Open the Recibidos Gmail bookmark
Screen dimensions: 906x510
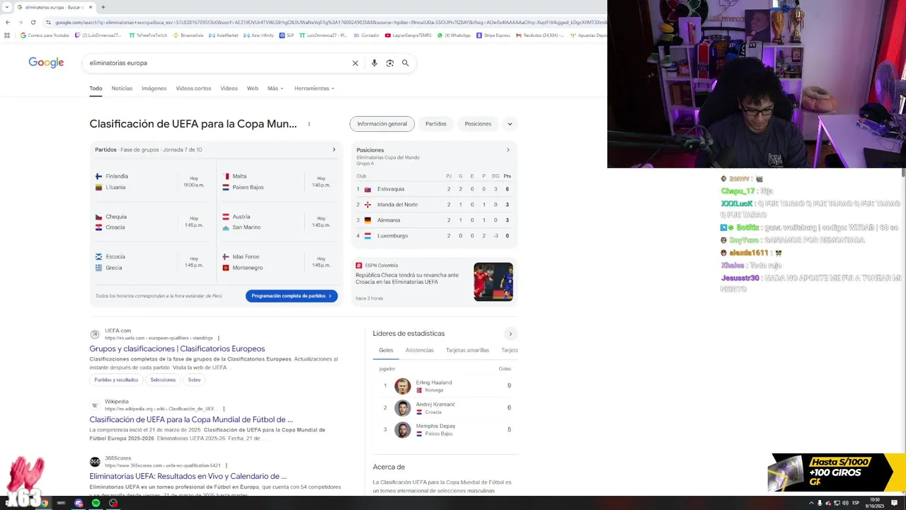click(x=540, y=35)
